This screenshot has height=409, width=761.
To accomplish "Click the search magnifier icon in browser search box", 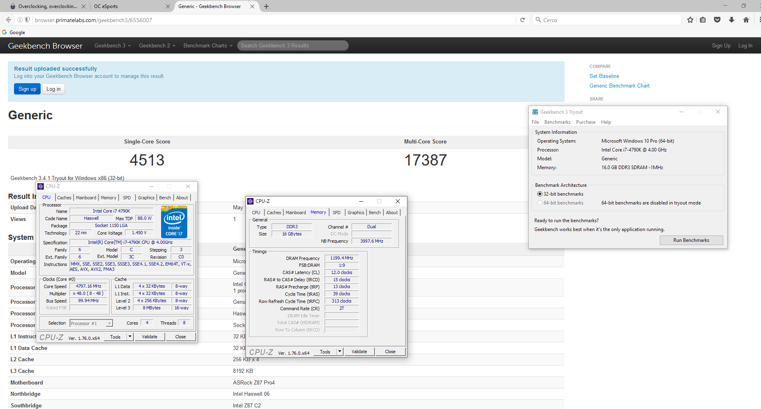I will (538, 20).
